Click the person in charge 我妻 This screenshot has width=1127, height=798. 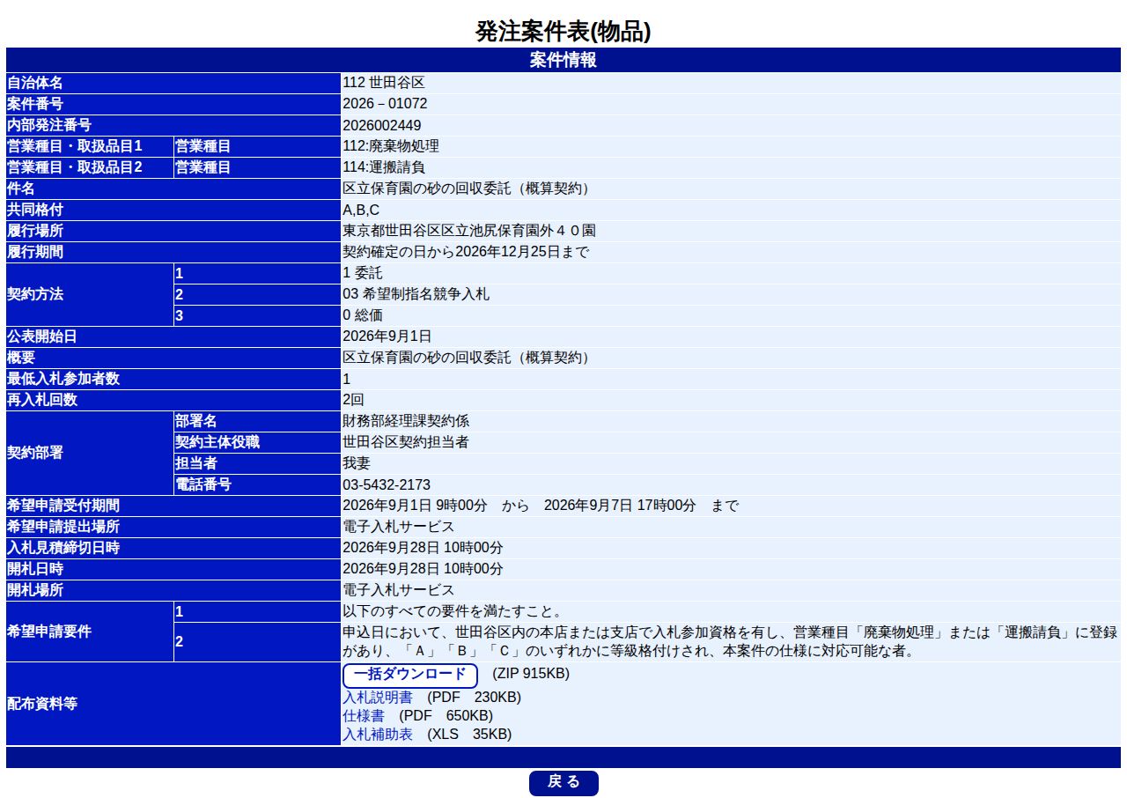click(357, 463)
